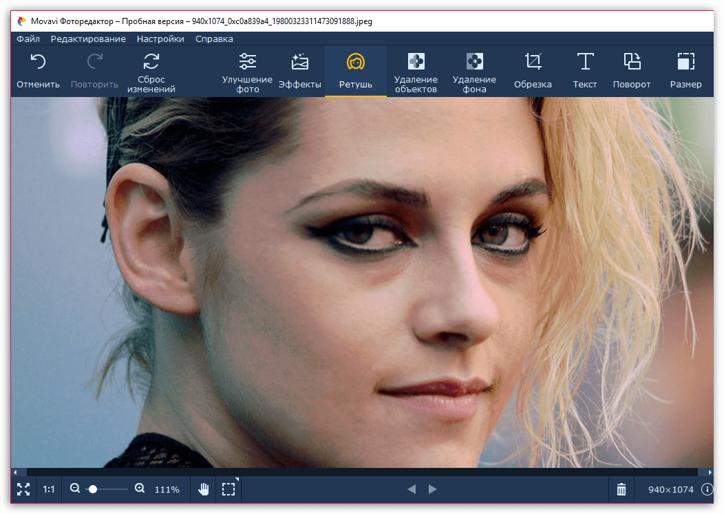Select Object removal (Удаление объектов) tool
Viewport: 724px width, 514px height.
pyautogui.click(x=416, y=72)
